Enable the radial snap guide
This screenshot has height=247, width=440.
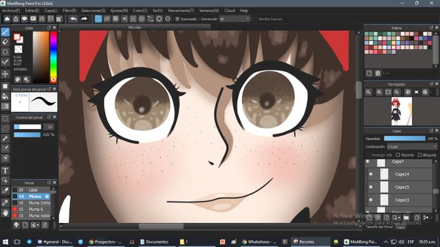coord(133,19)
